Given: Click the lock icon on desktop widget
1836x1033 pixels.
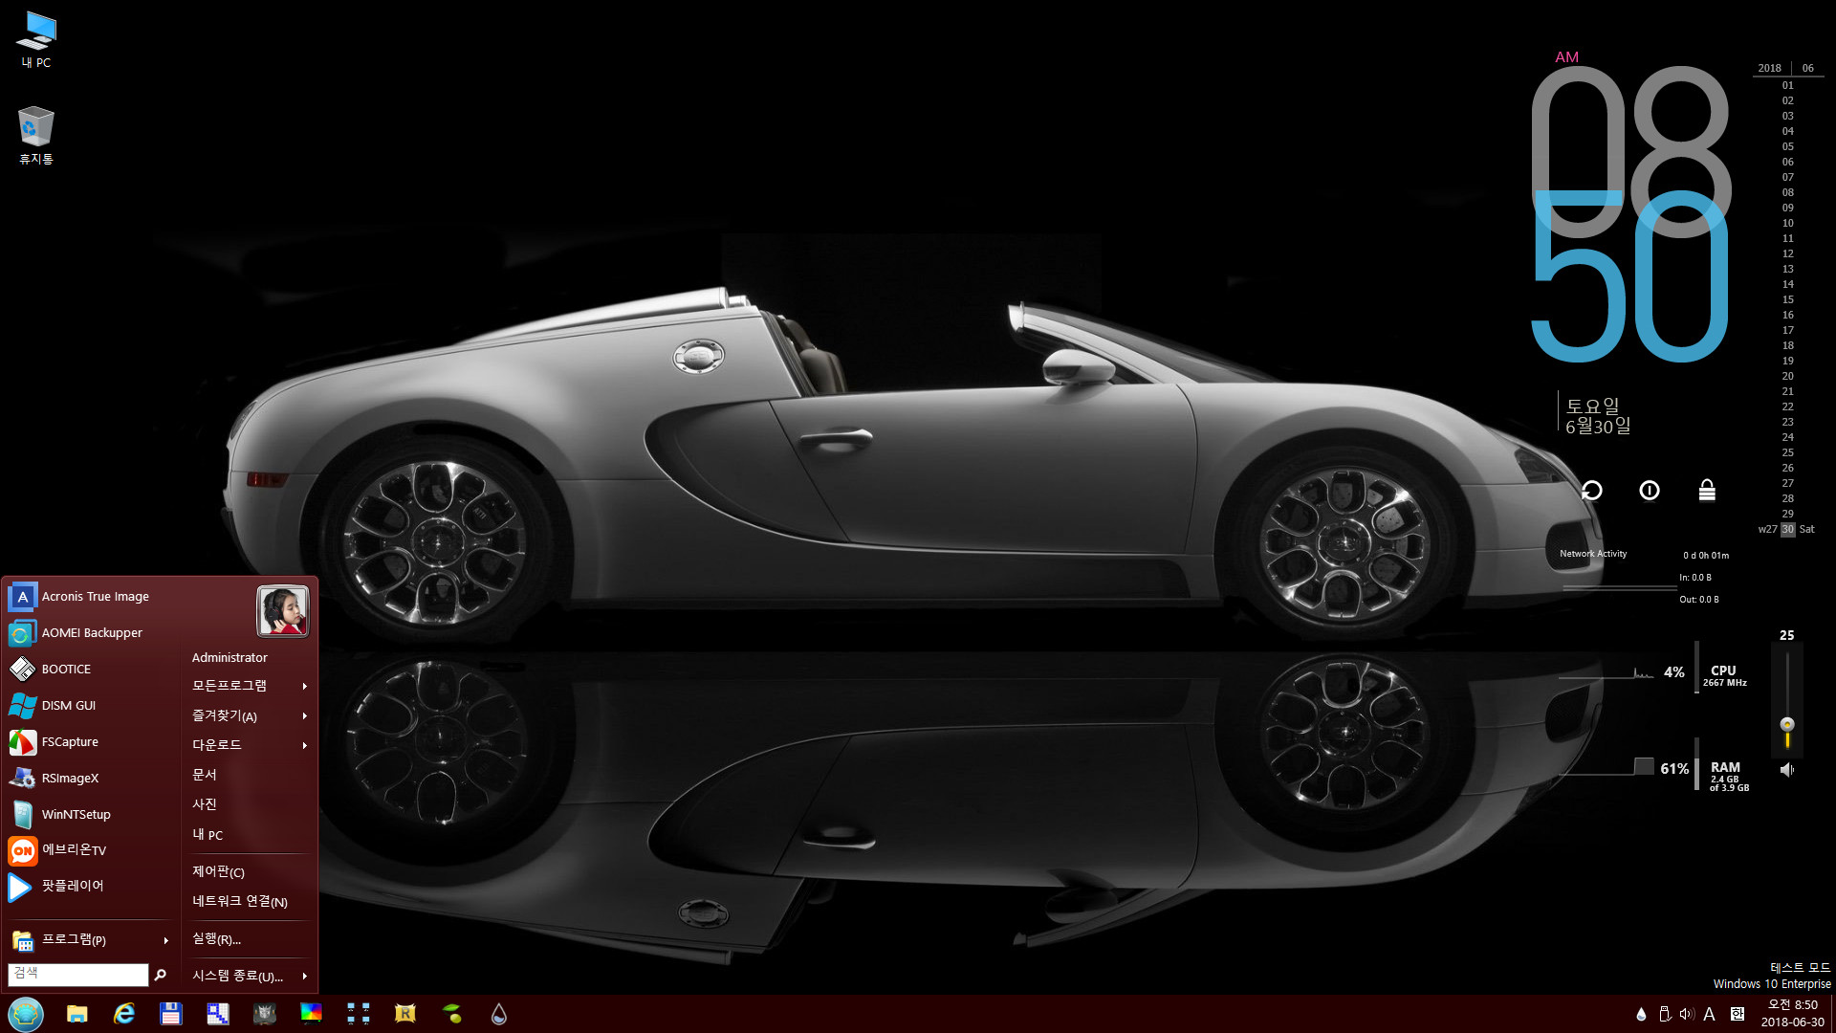Looking at the screenshot, I should (x=1707, y=491).
